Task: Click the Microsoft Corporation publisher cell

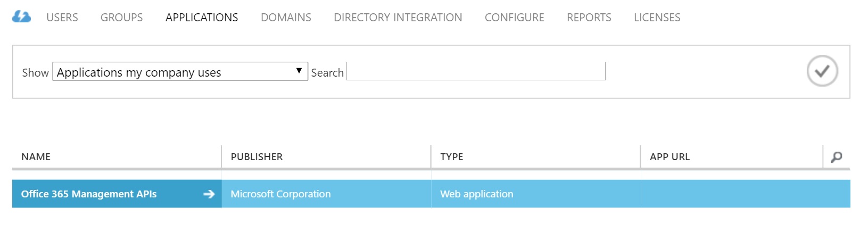Action: click(x=326, y=194)
